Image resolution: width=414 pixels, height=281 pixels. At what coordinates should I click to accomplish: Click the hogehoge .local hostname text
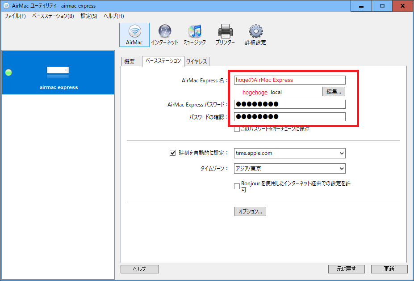[x=262, y=92]
